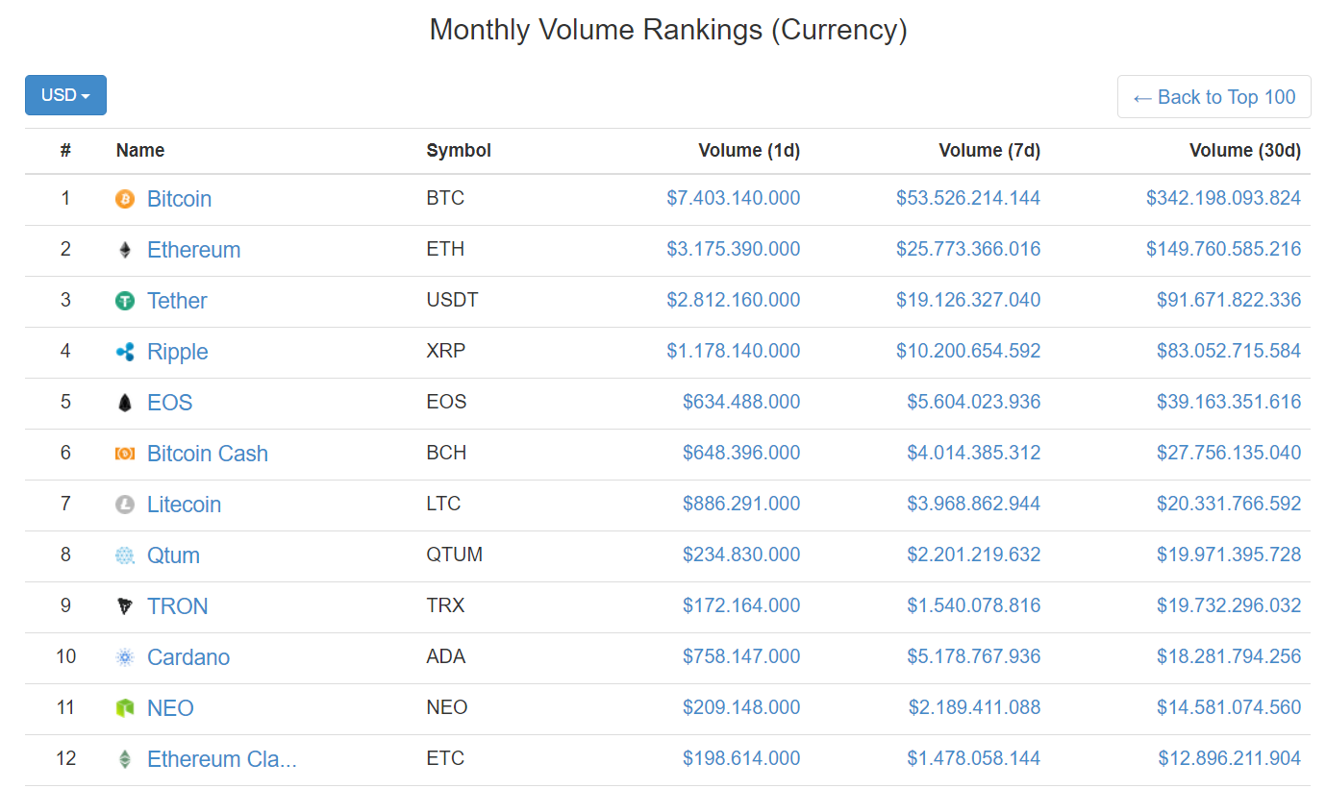Click rank number 12 cell

point(65,758)
